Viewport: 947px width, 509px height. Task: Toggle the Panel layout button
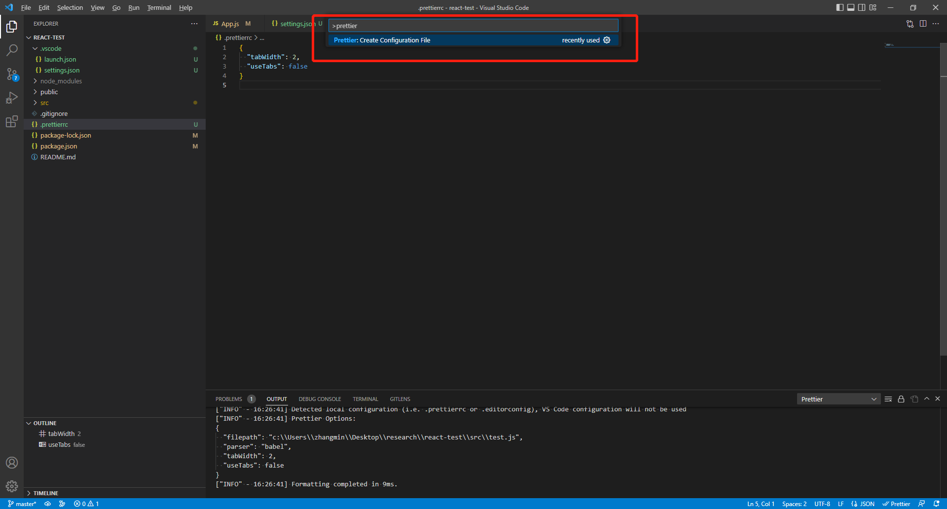(x=851, y=7)
